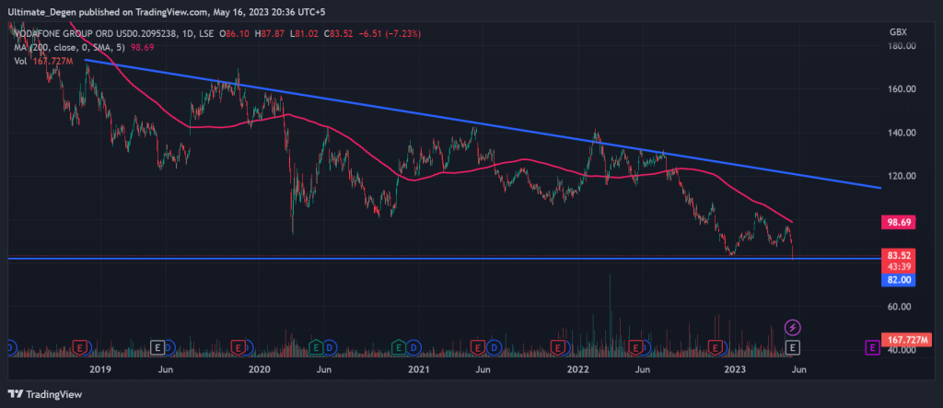Click the blue 82.00 horizontal line label
The width and height of the screenshot is (943, 408).
coord(899,280)
